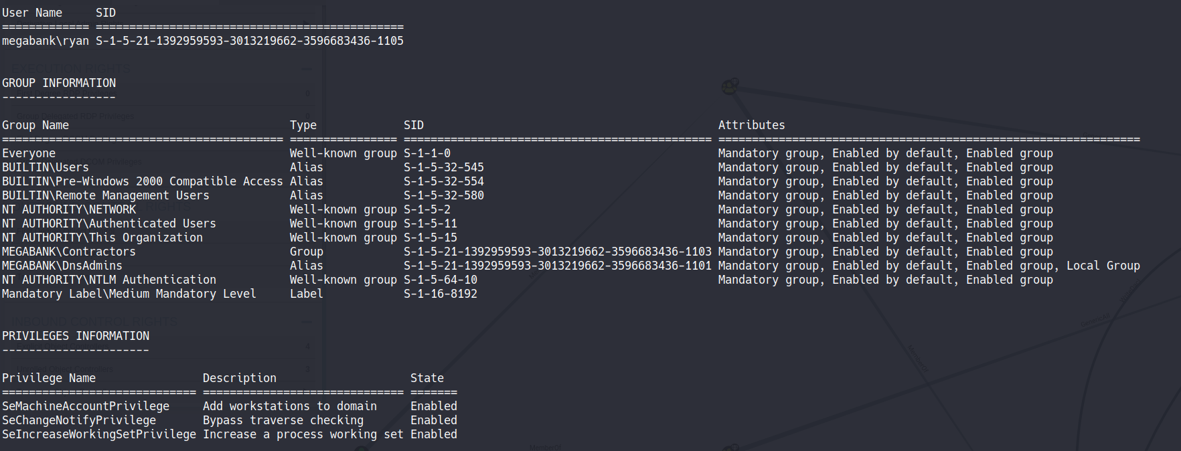Click ryan's SID ending in 1105
This screenshot has width=1181, height=451.
coord(249,41)
